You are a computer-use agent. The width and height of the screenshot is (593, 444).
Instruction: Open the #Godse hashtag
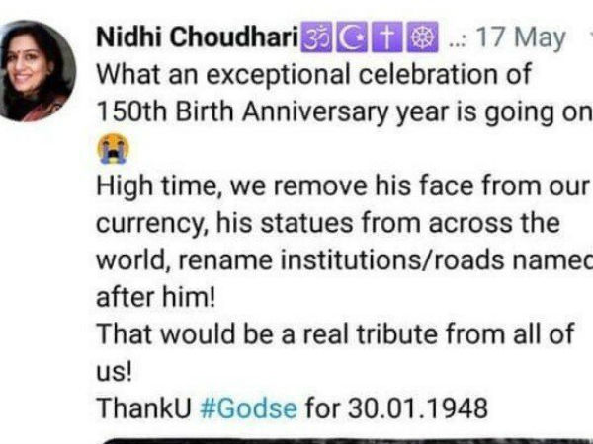point(248,408)
